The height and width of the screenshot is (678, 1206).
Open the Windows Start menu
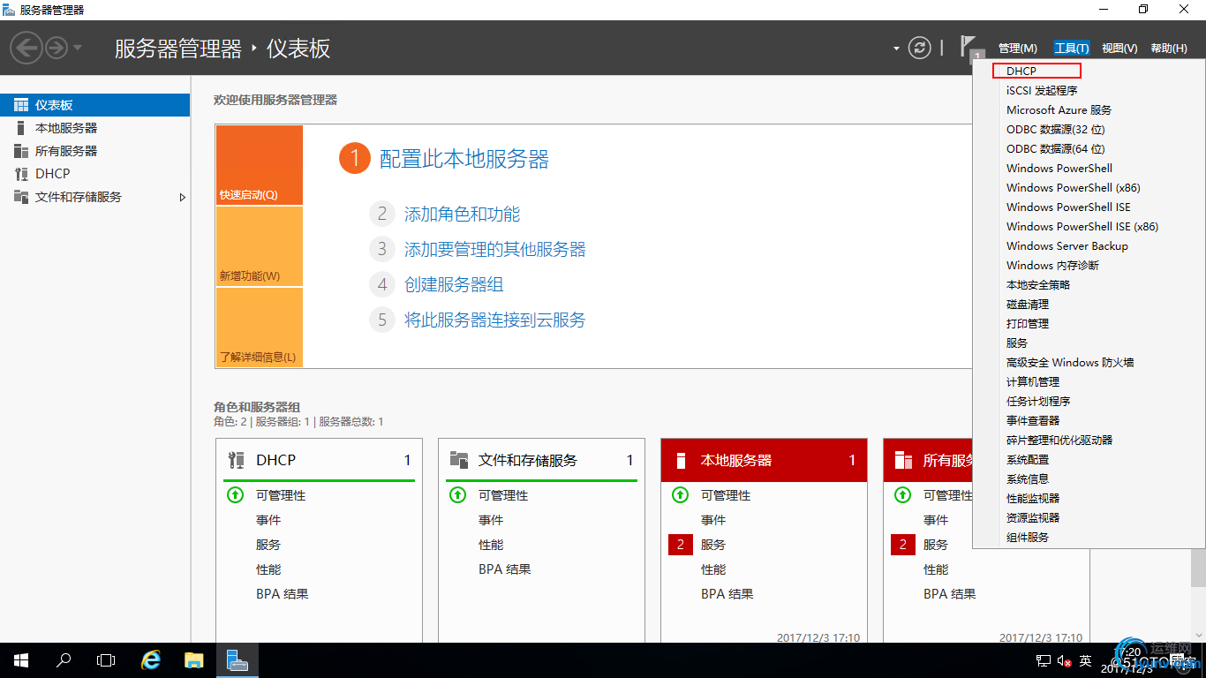pyautogui.click(x=21, y=660)
